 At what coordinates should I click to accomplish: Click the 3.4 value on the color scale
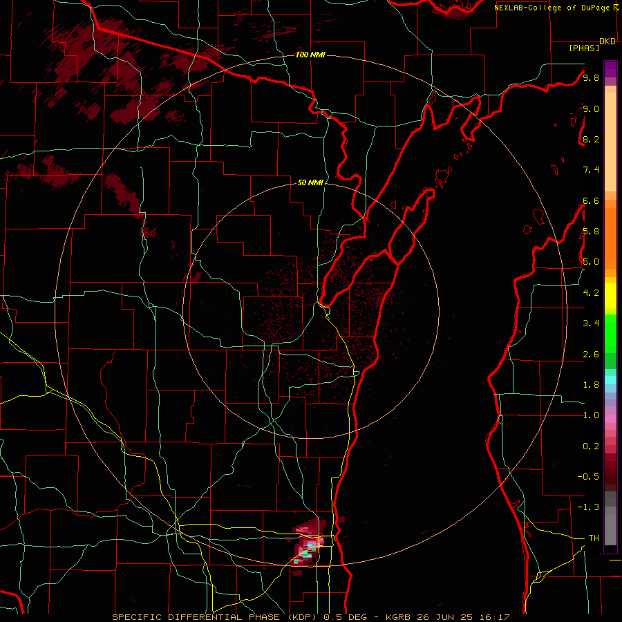tap(591, 323)
